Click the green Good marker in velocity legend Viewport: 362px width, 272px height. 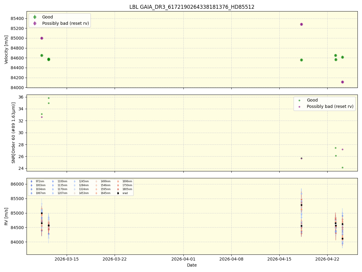35,17
